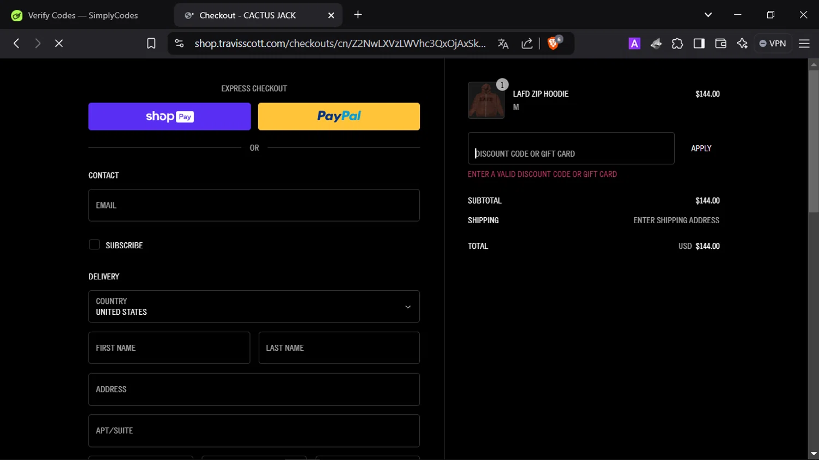Click the LAFD ZIP HOODIE product name
This screenshot has height=460, width=819.
pyautogui.click(x=541, y=94)
